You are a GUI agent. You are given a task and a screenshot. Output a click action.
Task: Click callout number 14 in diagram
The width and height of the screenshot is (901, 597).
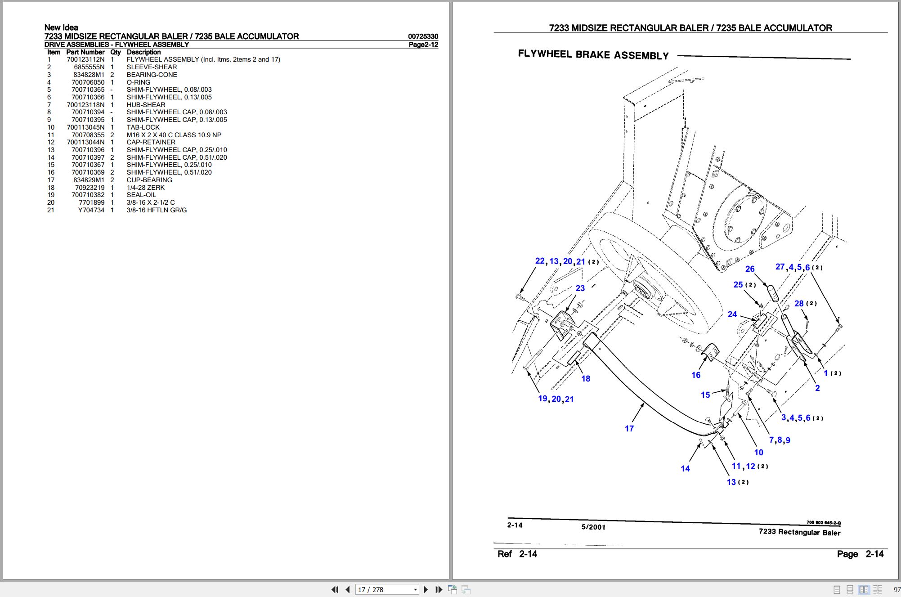[x=685, y=469]
